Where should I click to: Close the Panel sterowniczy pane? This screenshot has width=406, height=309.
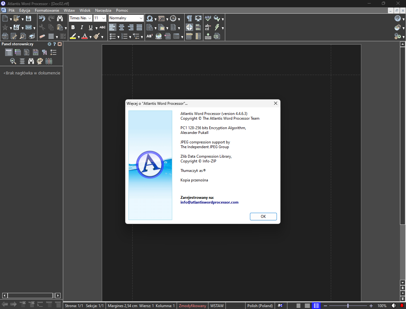click(60, 44)
